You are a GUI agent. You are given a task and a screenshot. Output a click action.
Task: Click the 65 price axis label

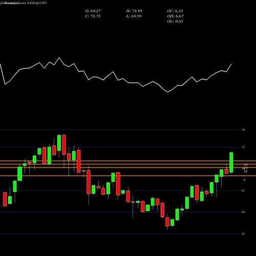243,190
